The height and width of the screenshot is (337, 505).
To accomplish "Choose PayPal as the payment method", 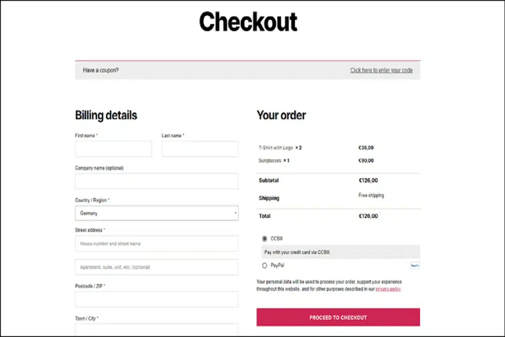I will 265,265.
